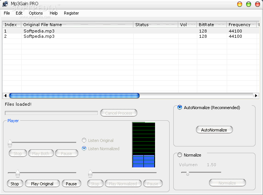Screen dimensions: 263x195
Task: Sort by Index column header
Action: click(x=12, y=25)
